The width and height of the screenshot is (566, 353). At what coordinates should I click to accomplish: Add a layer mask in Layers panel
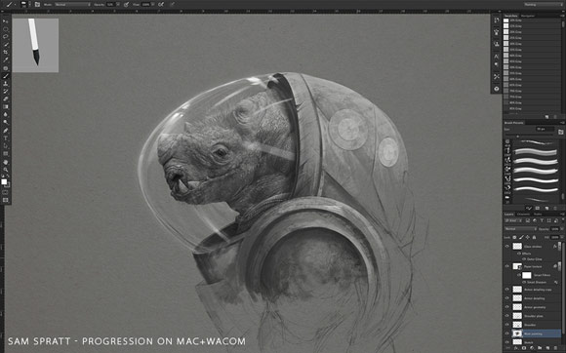(x=524, y=348)
